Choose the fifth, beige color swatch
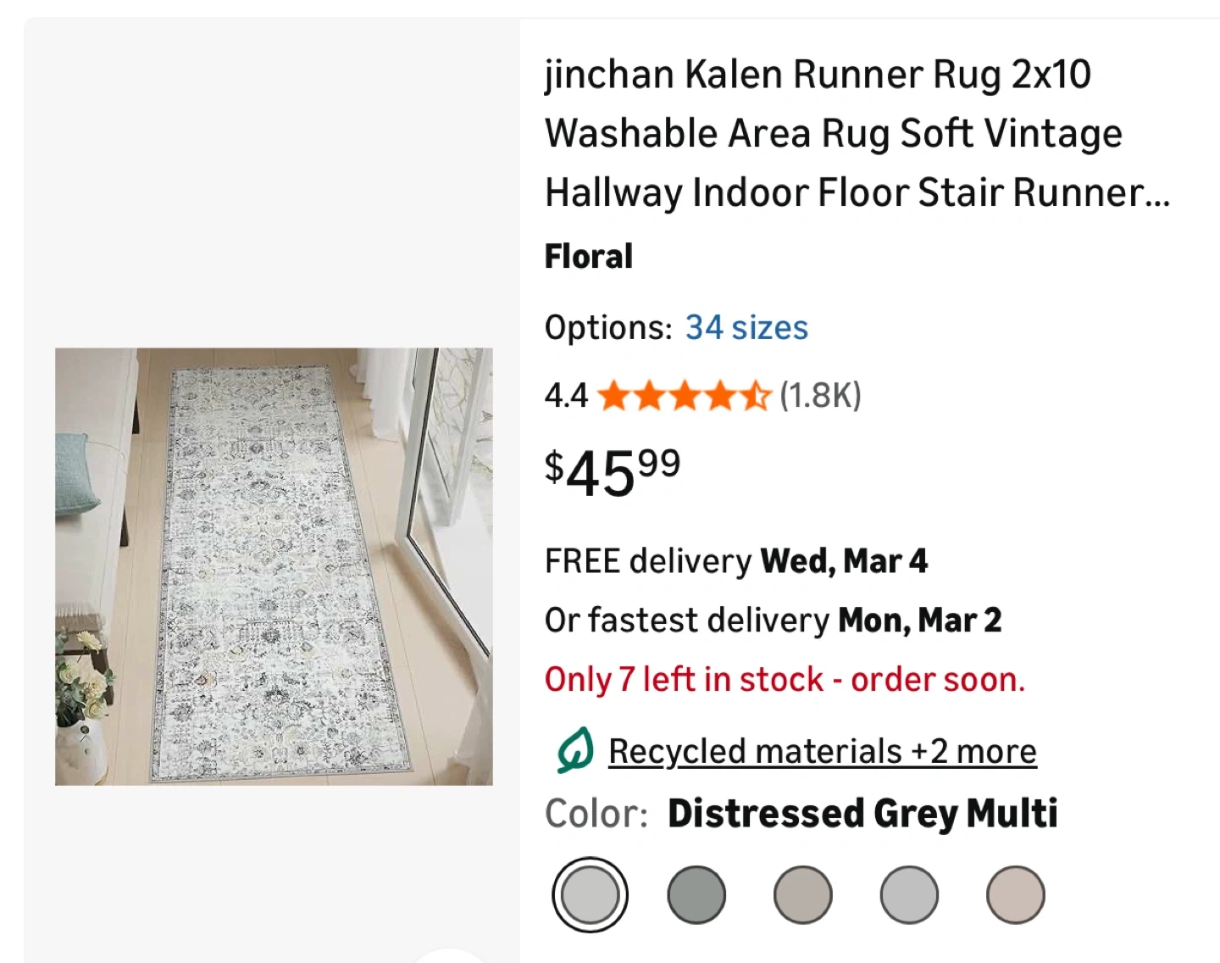This screenshot has width=1220, height=963. [1015, 895]
